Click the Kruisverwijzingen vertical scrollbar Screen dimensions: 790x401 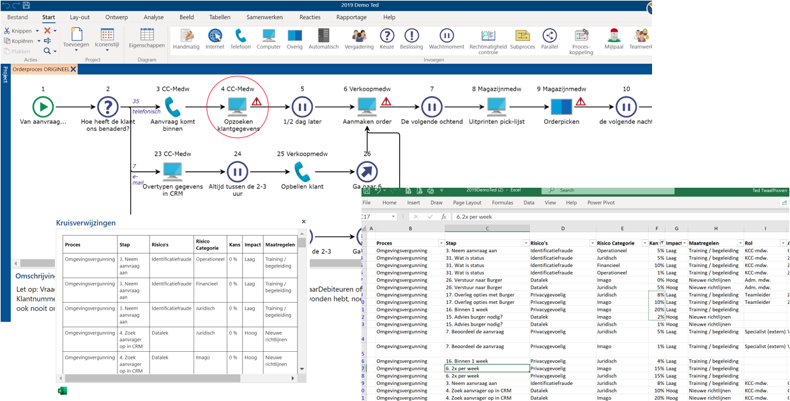click(x=301, y=300)
